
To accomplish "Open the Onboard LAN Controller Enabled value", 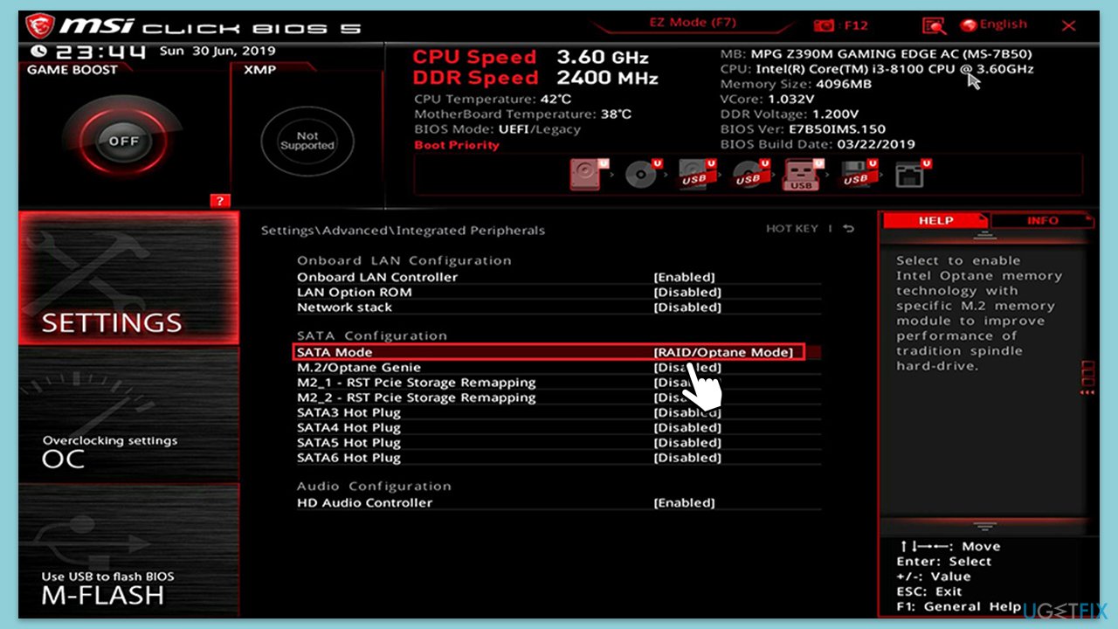I will pos(684,277).
